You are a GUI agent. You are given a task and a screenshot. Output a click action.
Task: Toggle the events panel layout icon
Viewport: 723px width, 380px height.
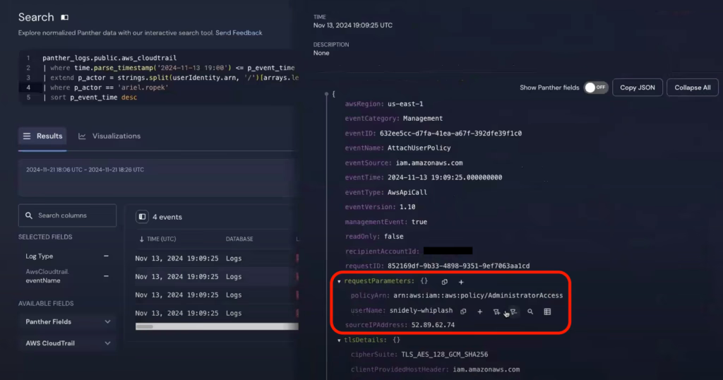tap(142, 217)
